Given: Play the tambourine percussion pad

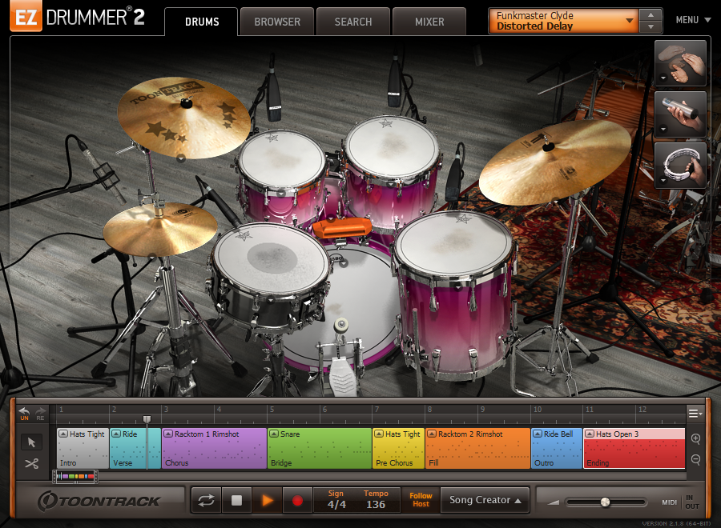Looking at the screenshot, I should (680, 166).
